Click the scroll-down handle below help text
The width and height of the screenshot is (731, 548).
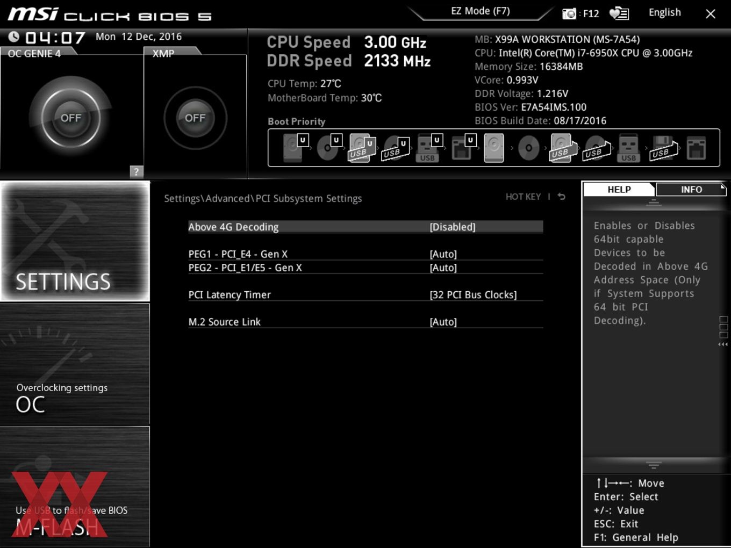pos(654,465)
